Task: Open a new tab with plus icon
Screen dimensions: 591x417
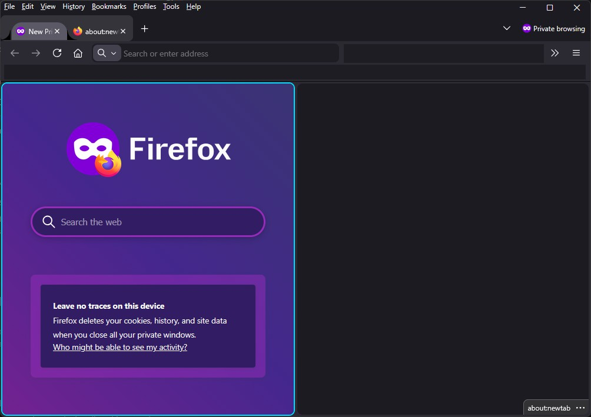Action: pyautogui.click(x=144, y=29)
